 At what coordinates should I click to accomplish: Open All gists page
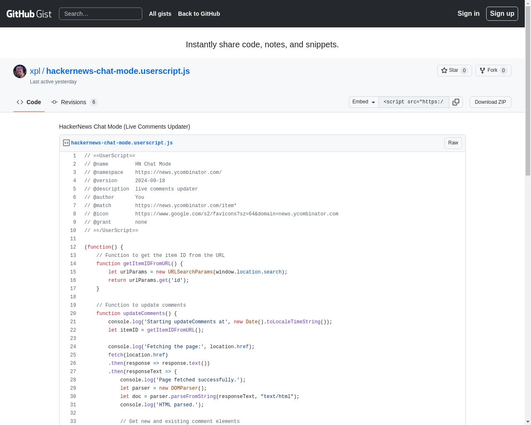point(160,14)
